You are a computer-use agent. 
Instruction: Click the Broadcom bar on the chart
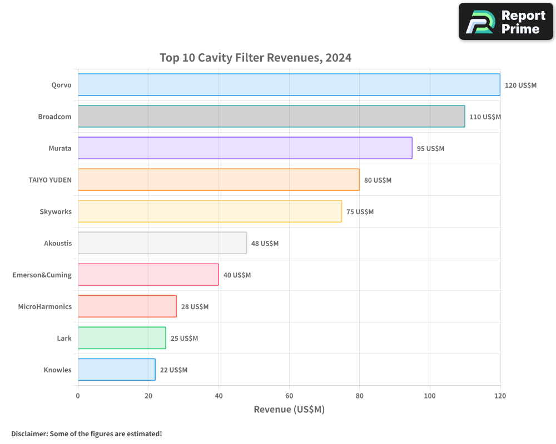click(271, 117)
